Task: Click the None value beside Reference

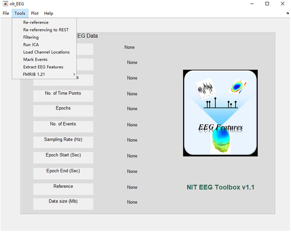Action: tap(132, 187)
